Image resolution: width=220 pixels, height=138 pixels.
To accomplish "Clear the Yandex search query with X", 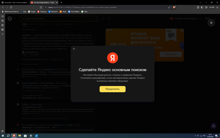I will pos(95,19).
